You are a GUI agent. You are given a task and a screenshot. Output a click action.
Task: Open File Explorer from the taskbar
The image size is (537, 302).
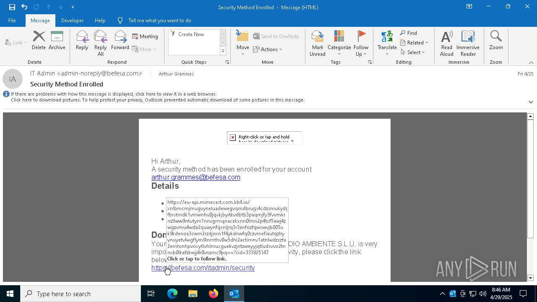(x=193, y=294)
